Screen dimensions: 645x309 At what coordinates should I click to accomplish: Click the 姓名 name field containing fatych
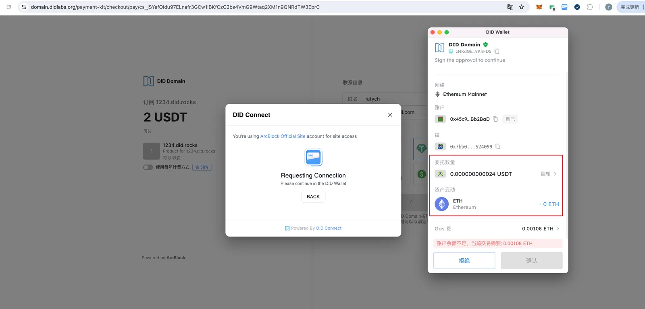[385, 99]
